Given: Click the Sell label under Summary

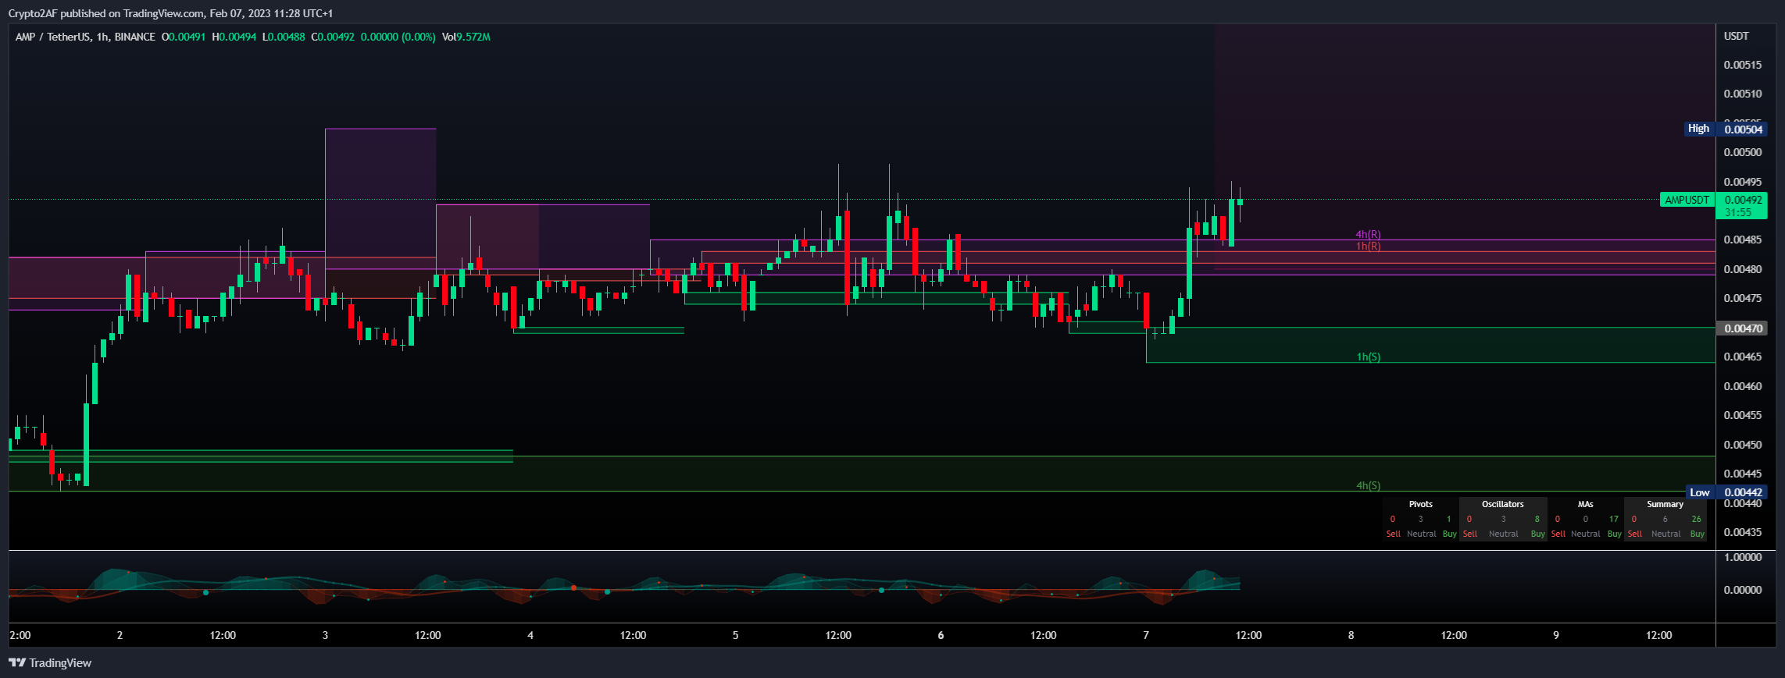Looking at the screenshot, I should coord(1634,534).
